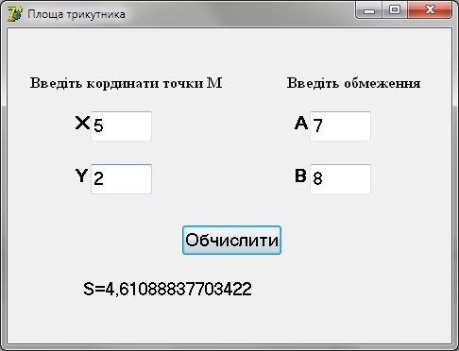
Task: Click the bold X label
Action: [x=82, y=123]
